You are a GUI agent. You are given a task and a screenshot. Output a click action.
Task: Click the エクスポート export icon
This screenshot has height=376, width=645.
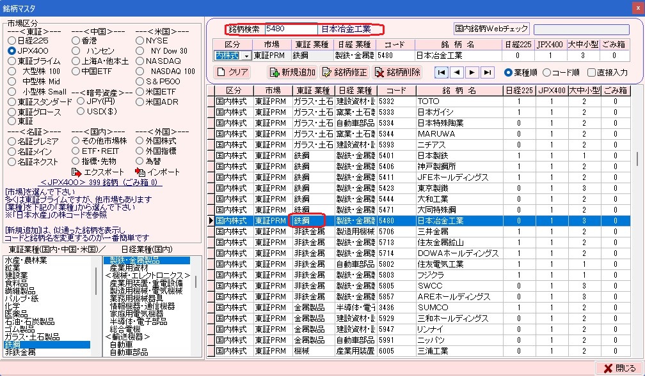[x=76, y=172]
